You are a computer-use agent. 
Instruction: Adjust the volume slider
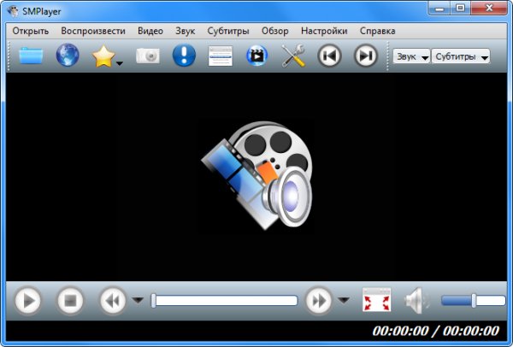pos(473,301)
